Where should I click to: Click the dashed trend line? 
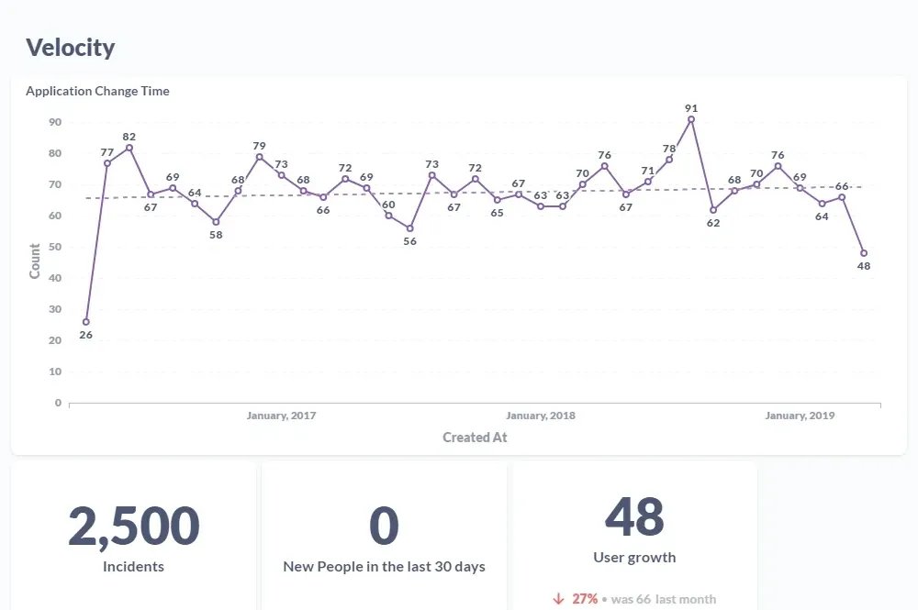coord(475,192)
